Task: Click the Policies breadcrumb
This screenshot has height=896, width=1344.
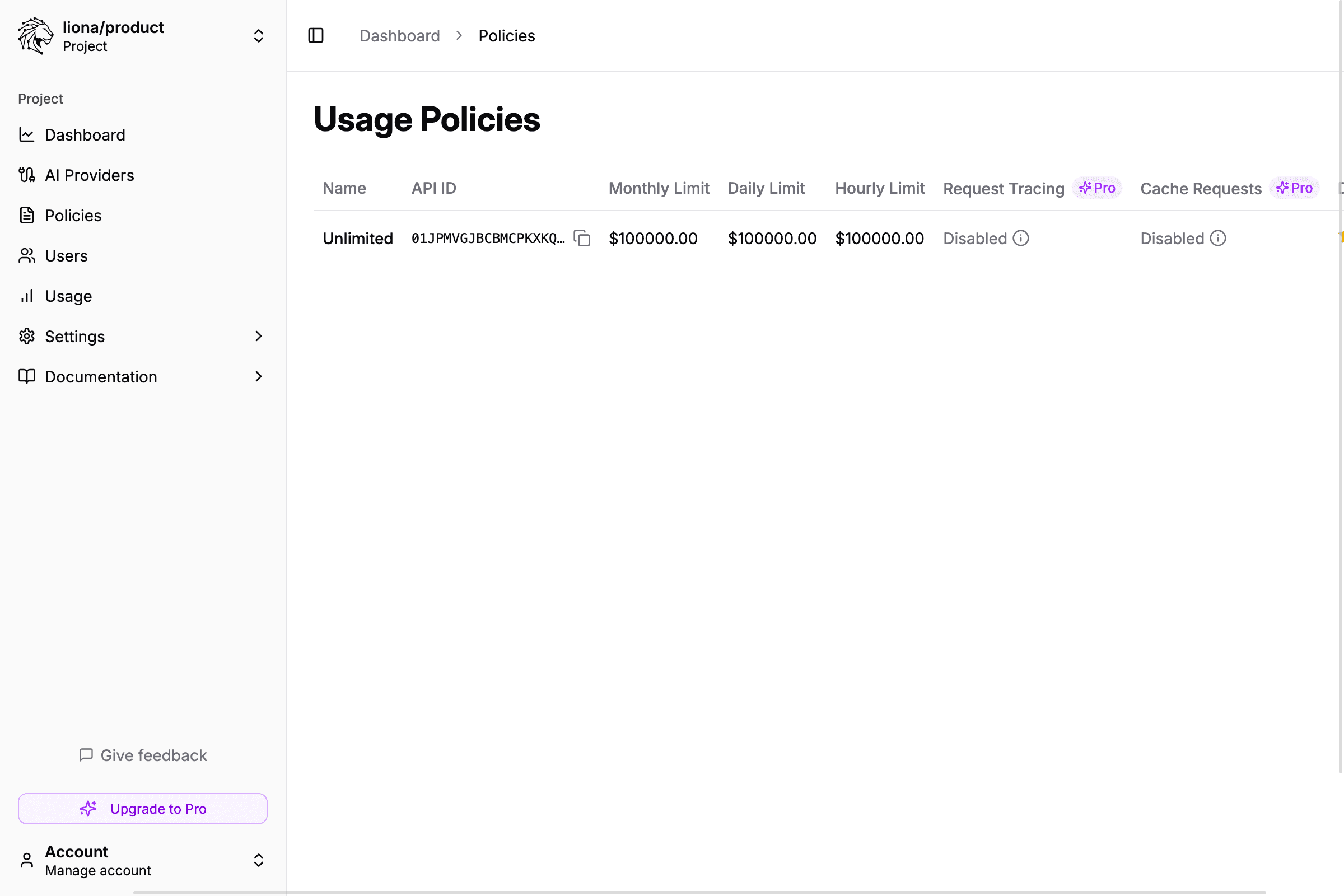Action: coord(506,35)
